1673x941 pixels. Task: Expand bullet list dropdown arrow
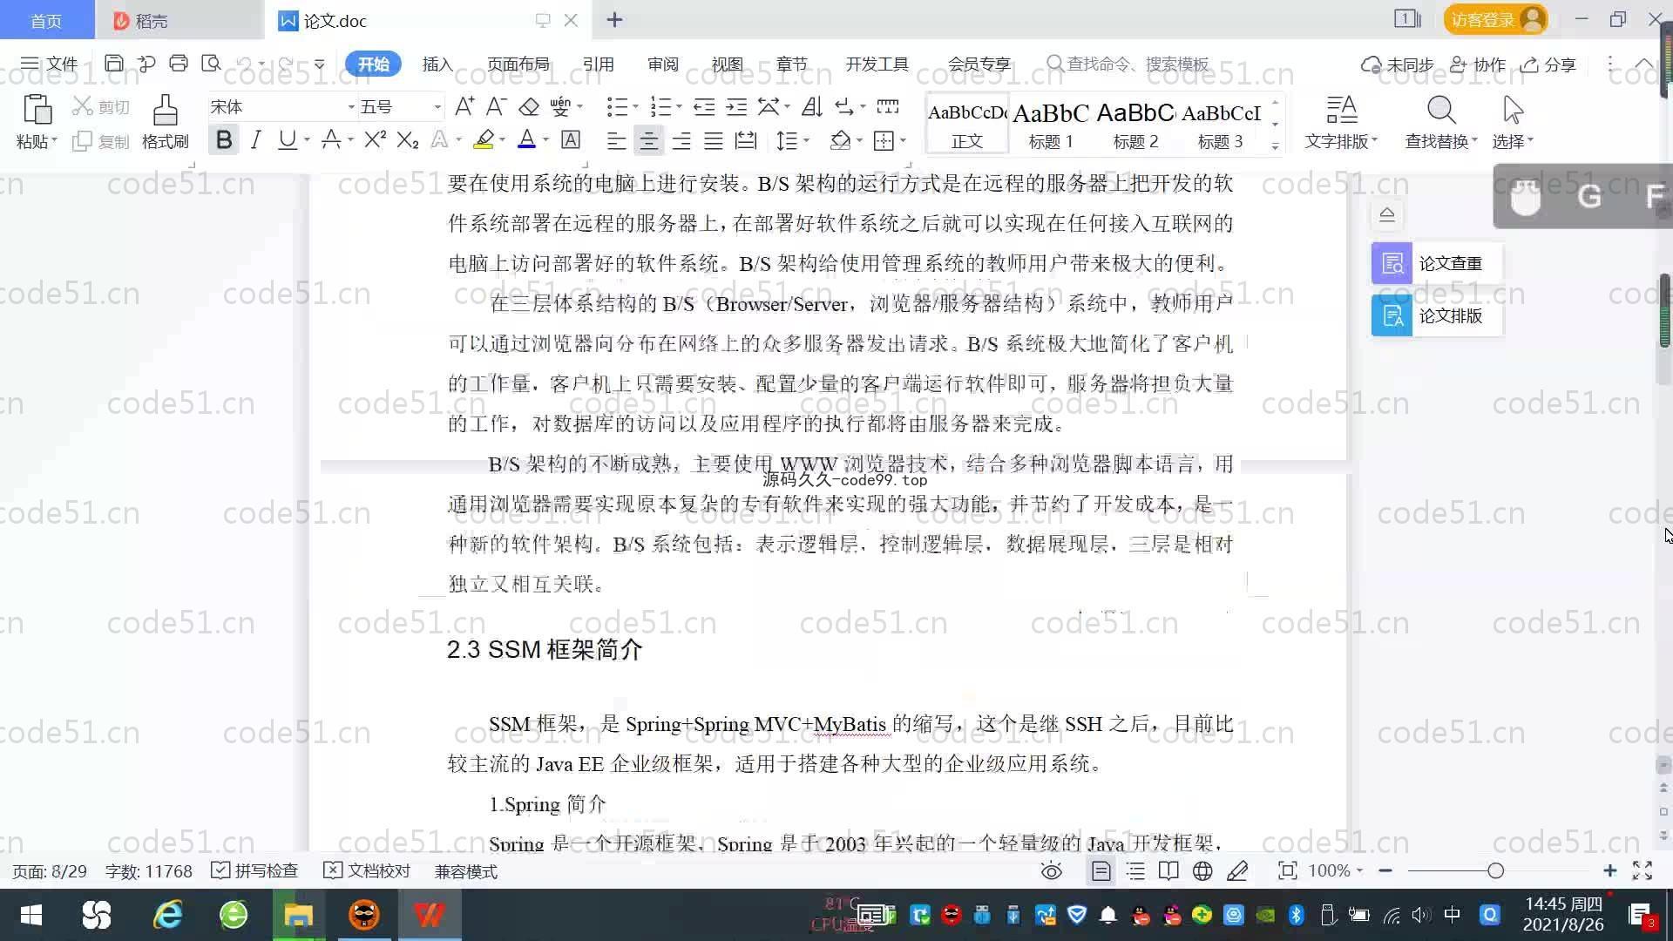pos(635,107)
